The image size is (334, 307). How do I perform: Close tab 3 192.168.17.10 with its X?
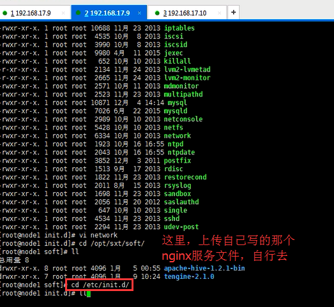pyautogui.click(x=220, y=13)
